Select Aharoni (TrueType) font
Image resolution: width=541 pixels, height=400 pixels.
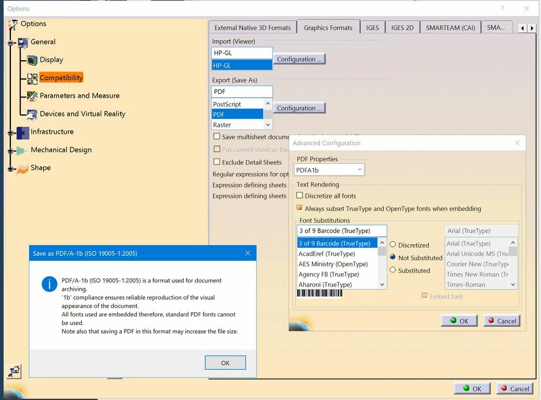click(x=337, y=285)
